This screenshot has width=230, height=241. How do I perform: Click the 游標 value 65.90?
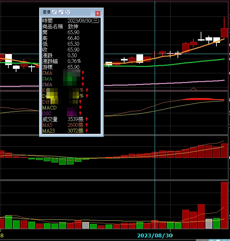(x=73, y=67)
